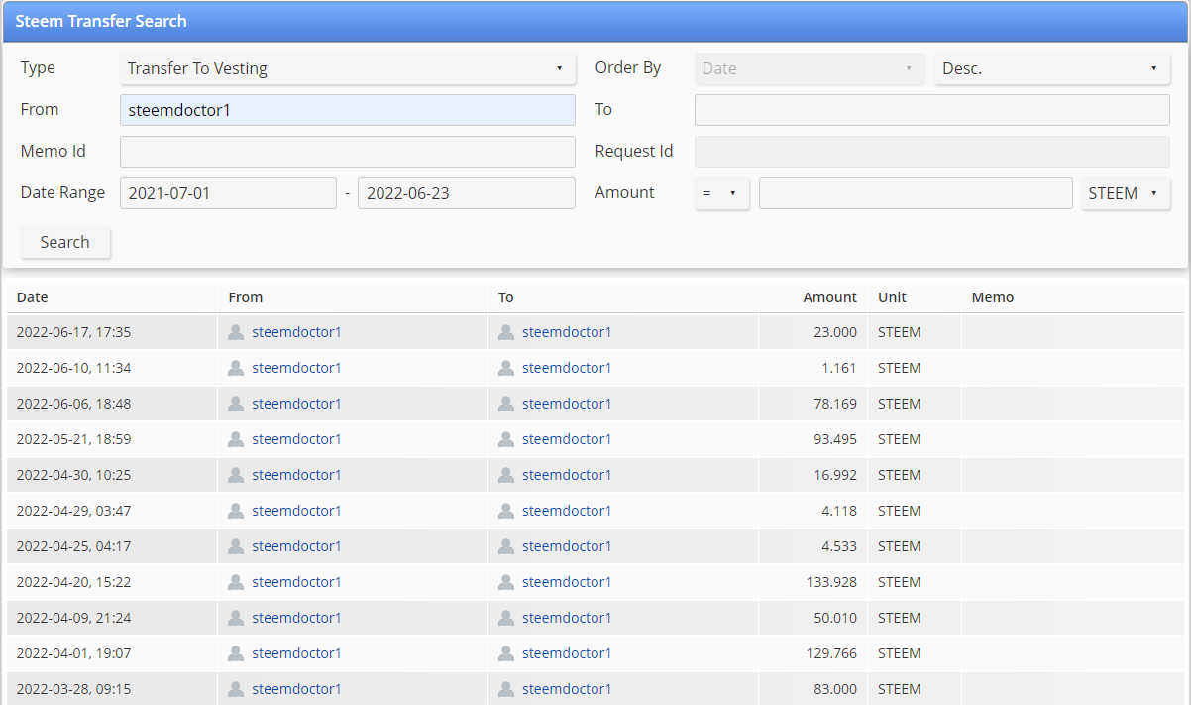Click the Amount value input field
This screenshot has width=1191, height=705.
[916, 193]
